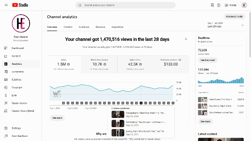The height and width of the screenshot is (141, 251).
Task: Click See more in Realtime panel
Action: tap(205, 121)
